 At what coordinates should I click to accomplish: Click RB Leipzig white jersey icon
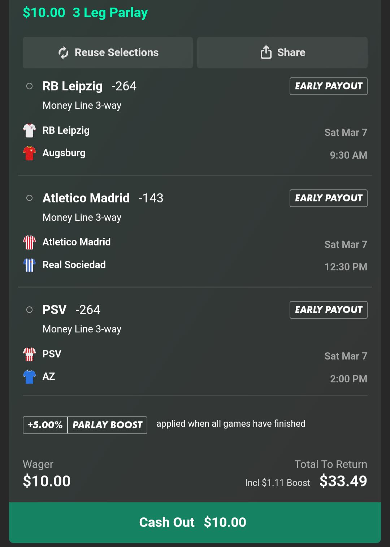point(29,130)
